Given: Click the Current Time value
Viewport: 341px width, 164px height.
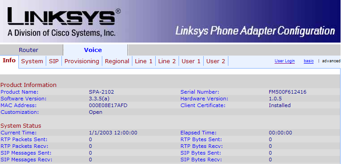Looking at the screenshot, I should [113, 133].
